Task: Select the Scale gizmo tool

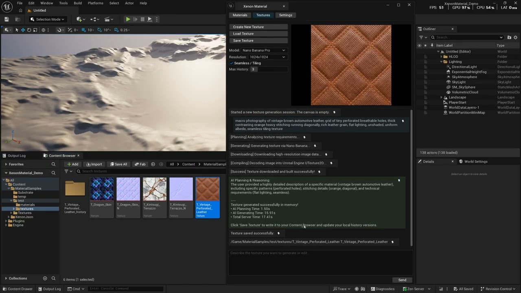Action: [x=35, y=30]
